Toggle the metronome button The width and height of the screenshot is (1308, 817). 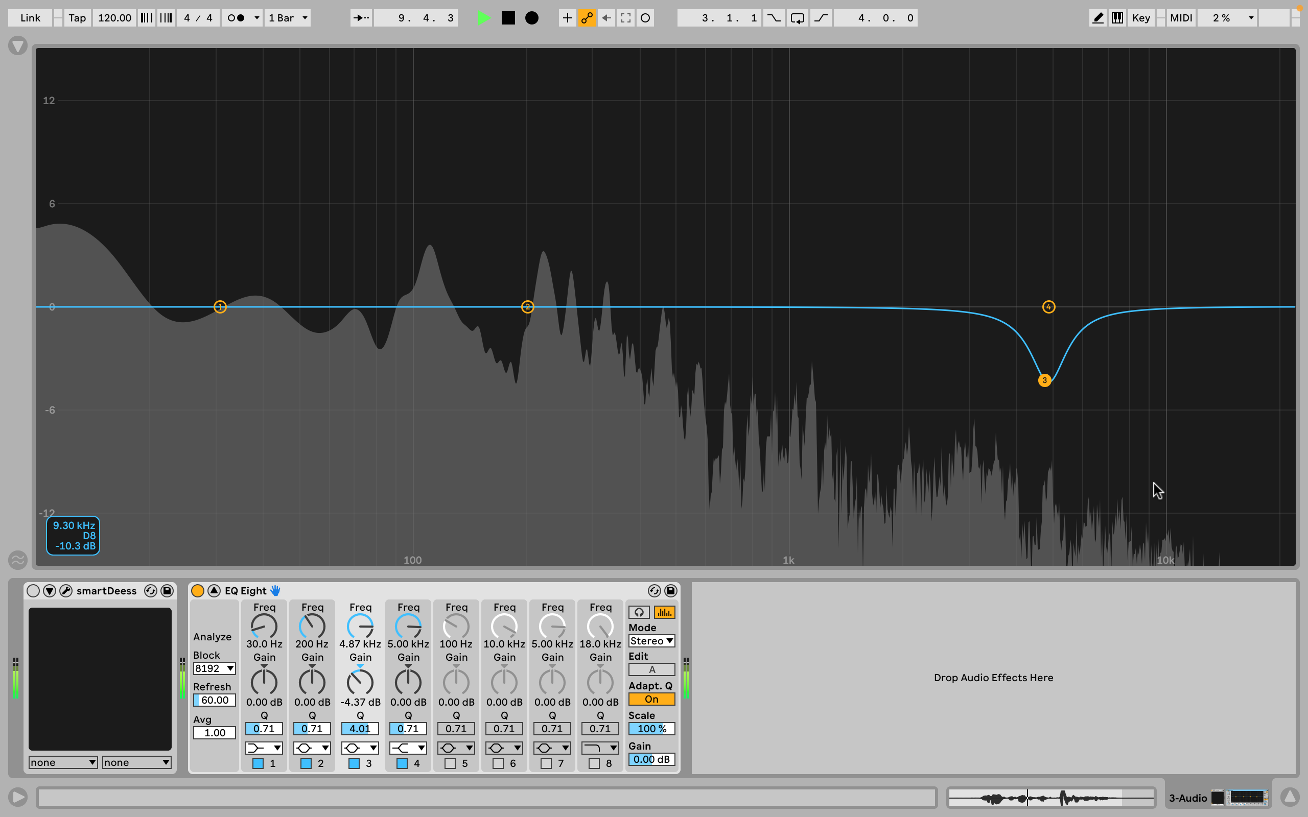coord(236,18)
